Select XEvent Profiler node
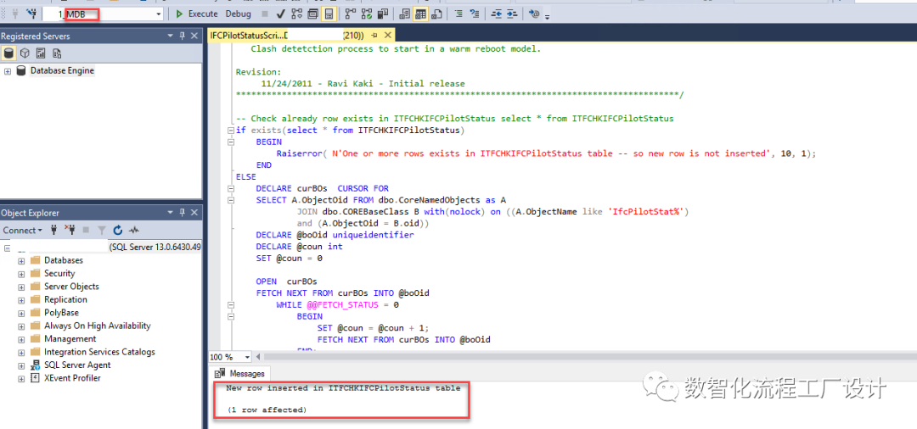The height and width of the screenshot is (429, 917). (x=72, y=377)
